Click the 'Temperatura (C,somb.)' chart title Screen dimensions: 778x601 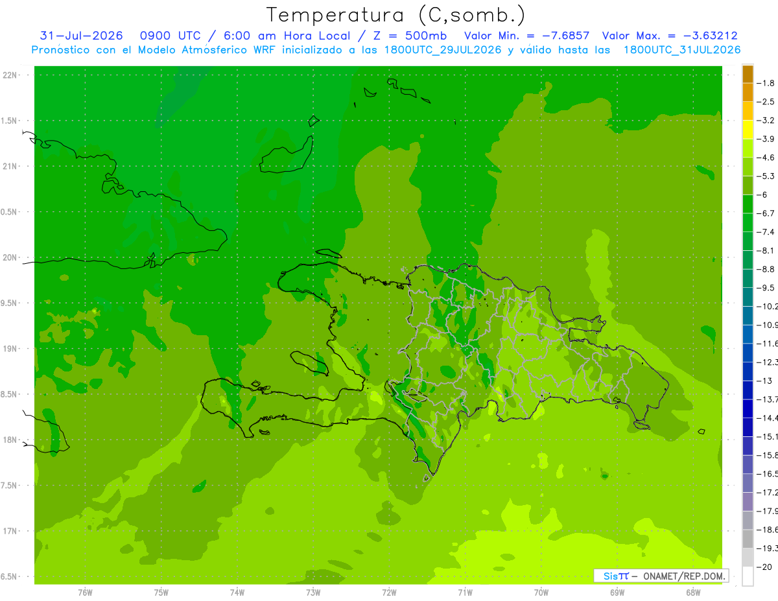click(396, 15)
